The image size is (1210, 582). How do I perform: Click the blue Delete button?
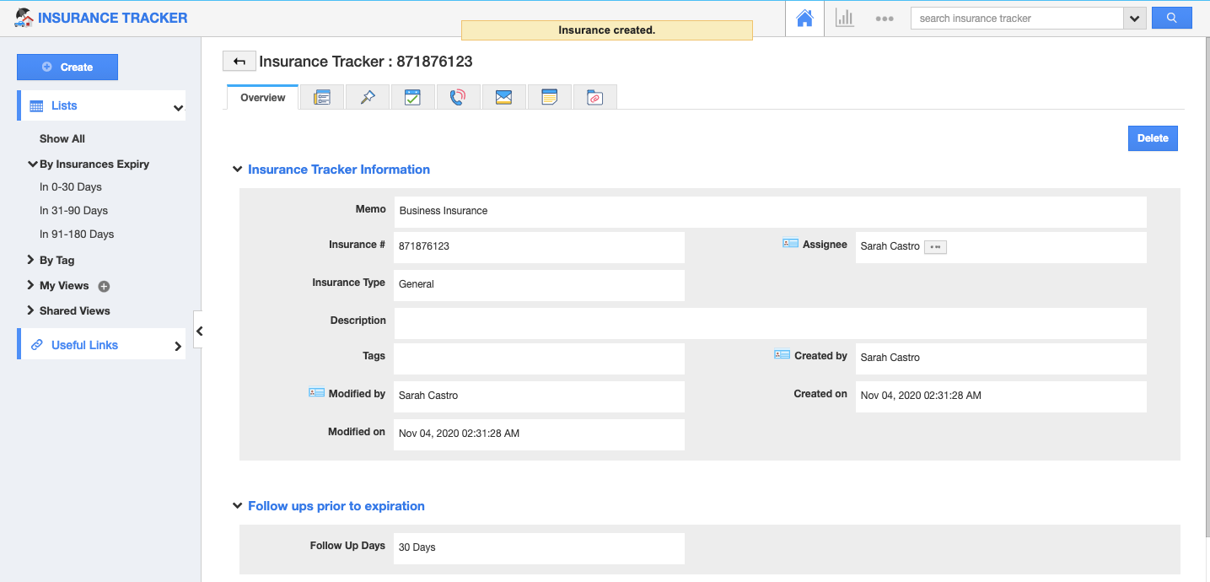click(x=1152, y=138)
